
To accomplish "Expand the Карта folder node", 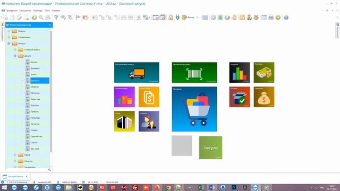I will click(15, 155).
